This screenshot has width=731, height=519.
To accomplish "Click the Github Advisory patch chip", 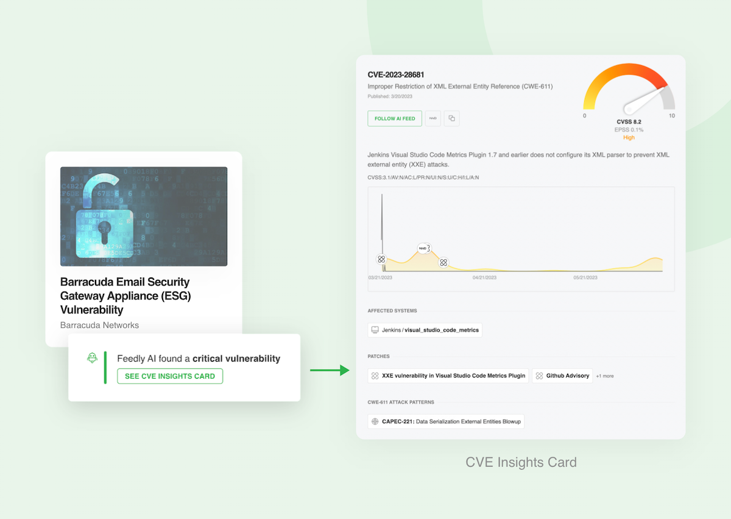I will pos(562,376).
